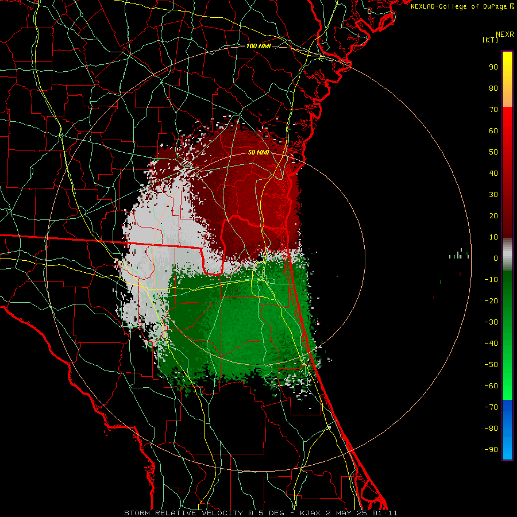This screenshot has width=517, height=517.
Task: Click the blue bottom segment of velocity color bar
Action: (x=507, y=430)
